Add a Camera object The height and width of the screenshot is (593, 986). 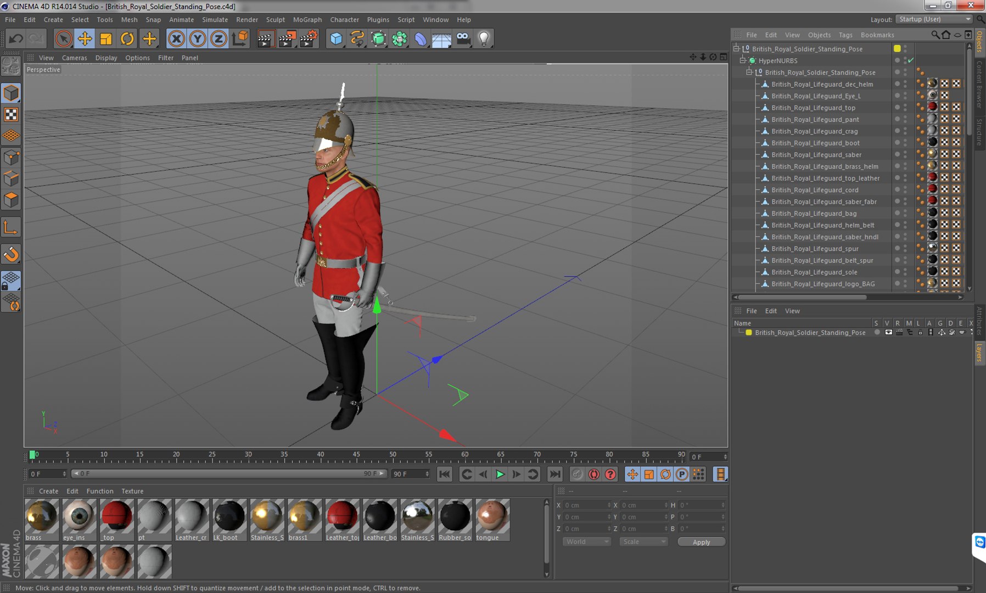point(463,38)
